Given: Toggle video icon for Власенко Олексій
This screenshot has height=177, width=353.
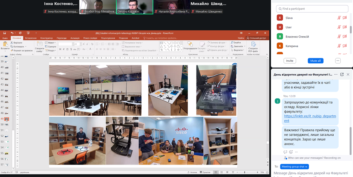Looking at the screenshot, I should pyautogui.click(x=345, y=36).
